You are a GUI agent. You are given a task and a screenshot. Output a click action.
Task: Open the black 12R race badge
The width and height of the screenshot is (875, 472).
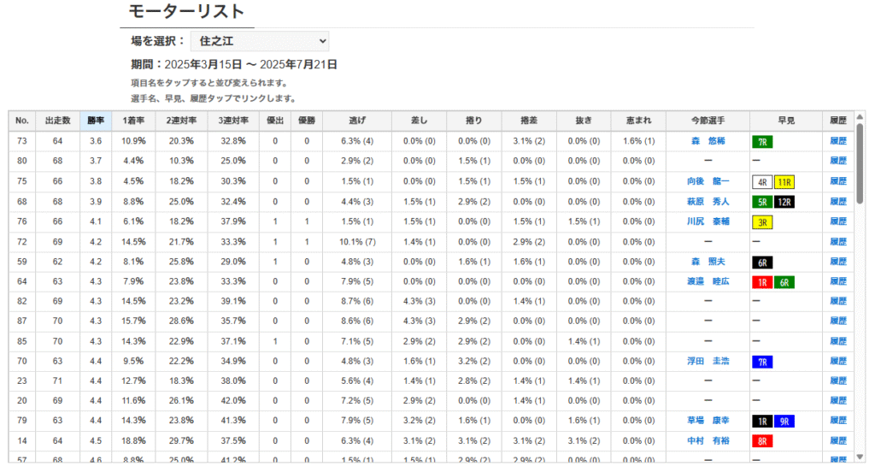(784, 202)
